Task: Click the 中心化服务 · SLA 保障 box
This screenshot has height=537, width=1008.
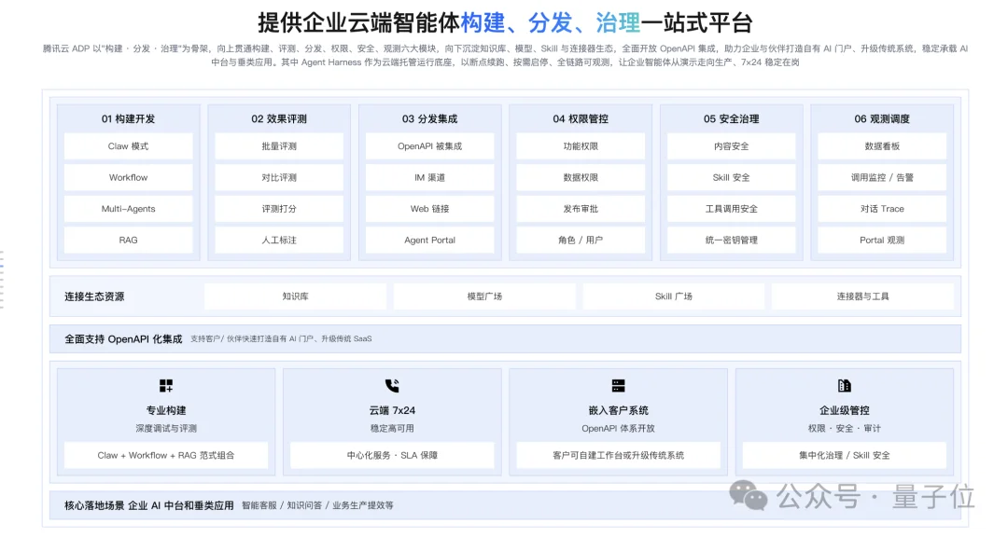Action: tap(392, 455)
